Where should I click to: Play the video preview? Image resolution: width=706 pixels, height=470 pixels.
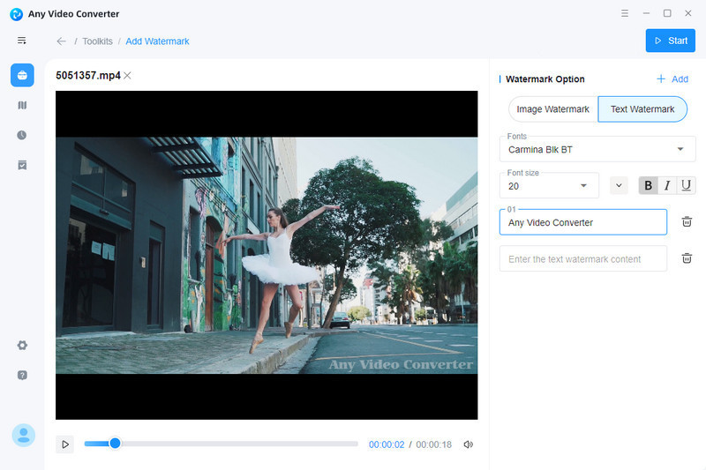65,444
